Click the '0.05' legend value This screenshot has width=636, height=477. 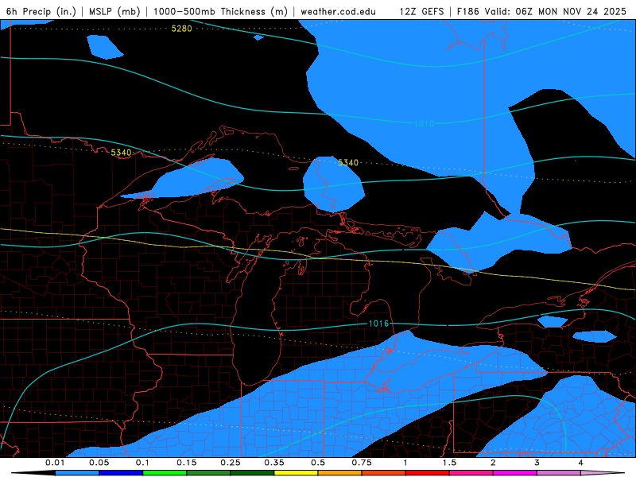(x=99, y=463)
